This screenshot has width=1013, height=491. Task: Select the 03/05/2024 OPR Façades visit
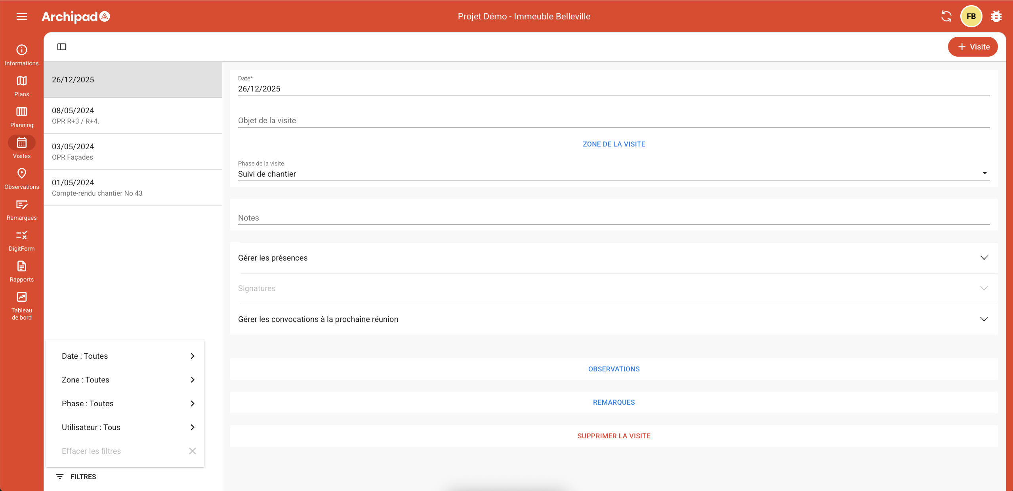(133, 152)
